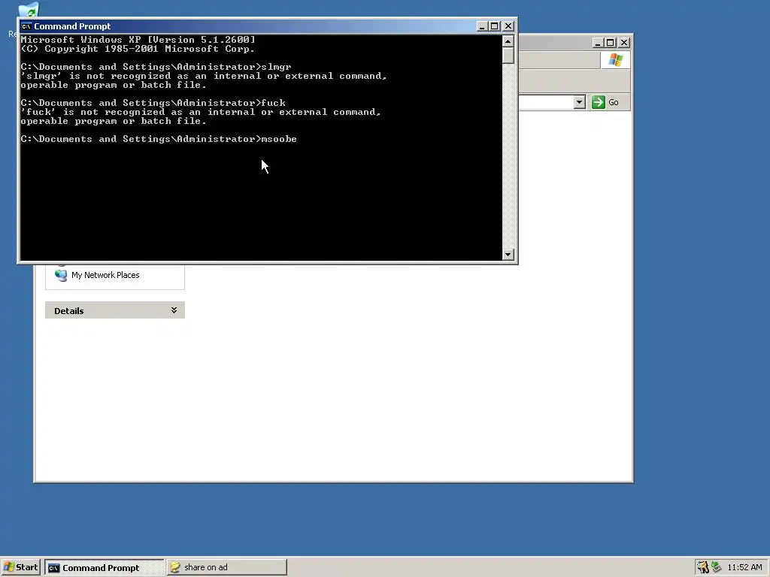Click the Go button label in Explorer
The height and width of the screenshot is (577, 770).
[x=614, y=102]
